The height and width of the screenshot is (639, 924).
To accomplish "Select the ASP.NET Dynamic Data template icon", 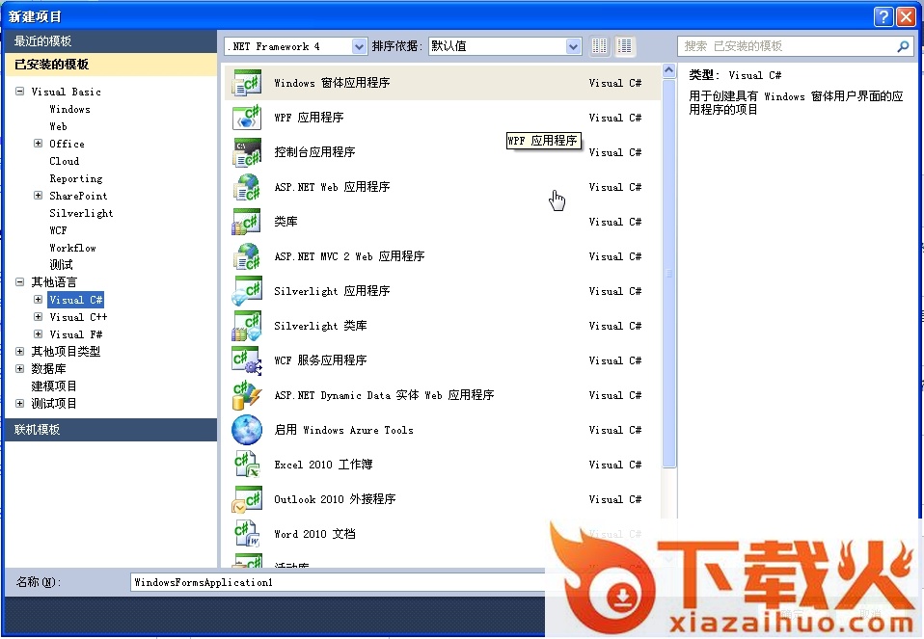I will click(246, 395).
